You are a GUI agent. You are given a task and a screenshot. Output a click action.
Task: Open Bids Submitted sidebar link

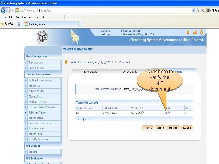click(x=36, y=128)
